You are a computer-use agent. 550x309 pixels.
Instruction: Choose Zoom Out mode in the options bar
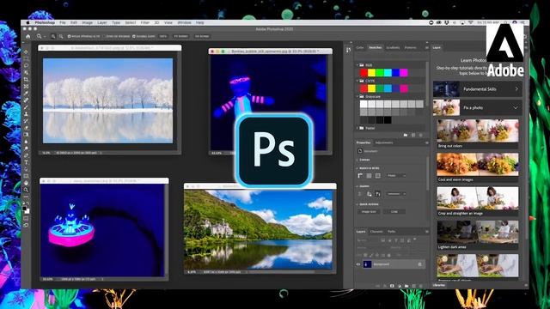[61, 36]
